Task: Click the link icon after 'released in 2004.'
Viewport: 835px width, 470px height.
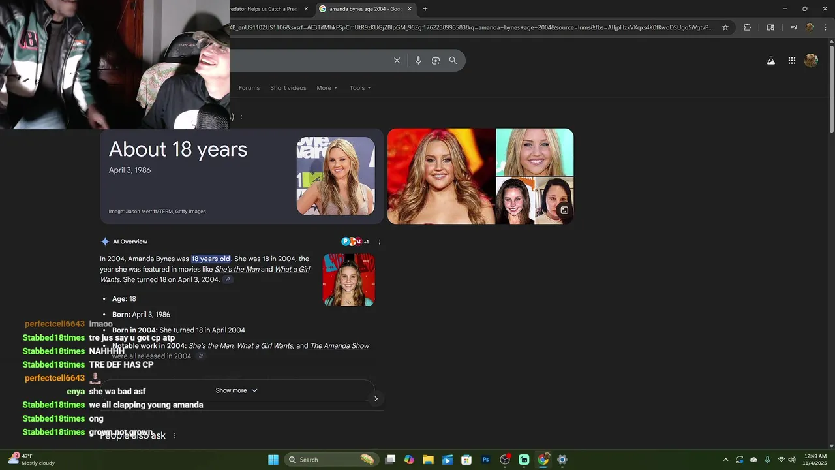Action: coord(201,356)
